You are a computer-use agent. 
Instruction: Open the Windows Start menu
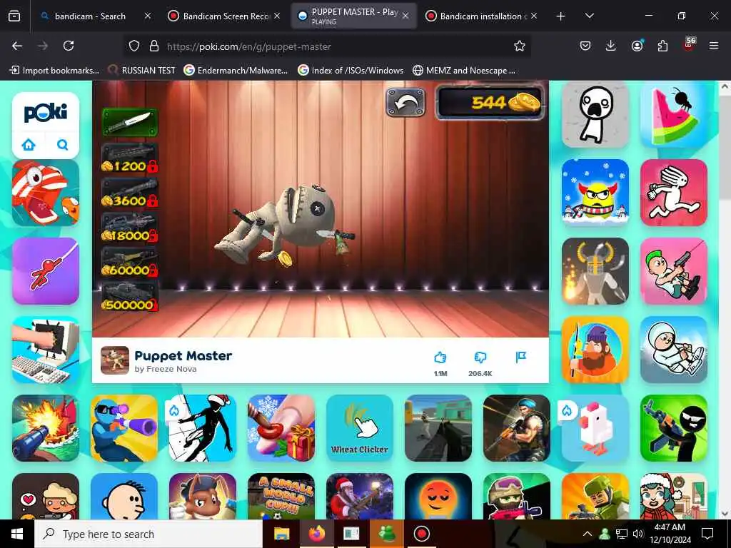coord(17,534)
